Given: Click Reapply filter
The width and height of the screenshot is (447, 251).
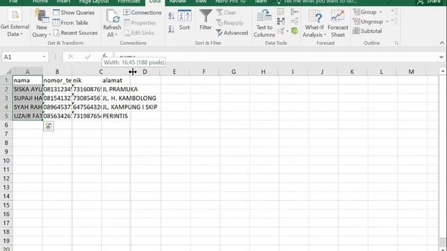Looking at the screenshot, I should point(230,23).
